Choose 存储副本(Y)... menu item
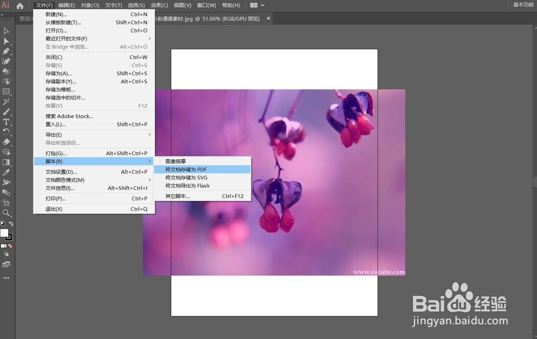Viewport: 537px width, 339px height. 94,82
